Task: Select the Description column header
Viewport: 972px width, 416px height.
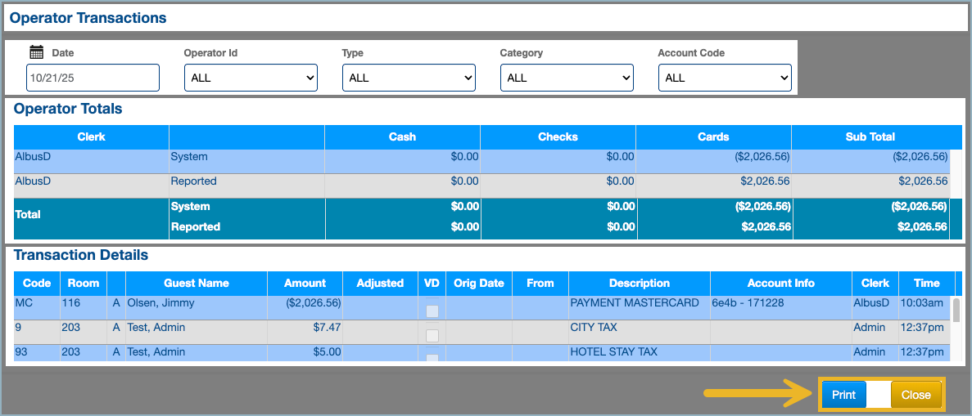Action: (640, 283)
